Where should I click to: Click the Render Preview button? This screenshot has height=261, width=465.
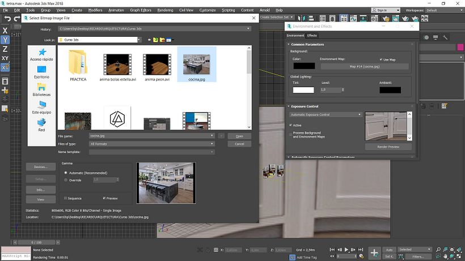coord(388,147)
